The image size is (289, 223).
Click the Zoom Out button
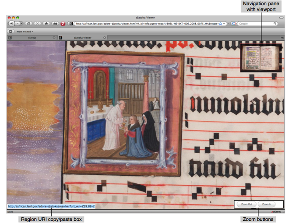click(x=247, y=204)
